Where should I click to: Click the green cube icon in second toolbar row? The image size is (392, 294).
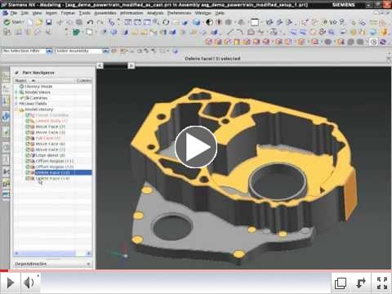point(76,33)
